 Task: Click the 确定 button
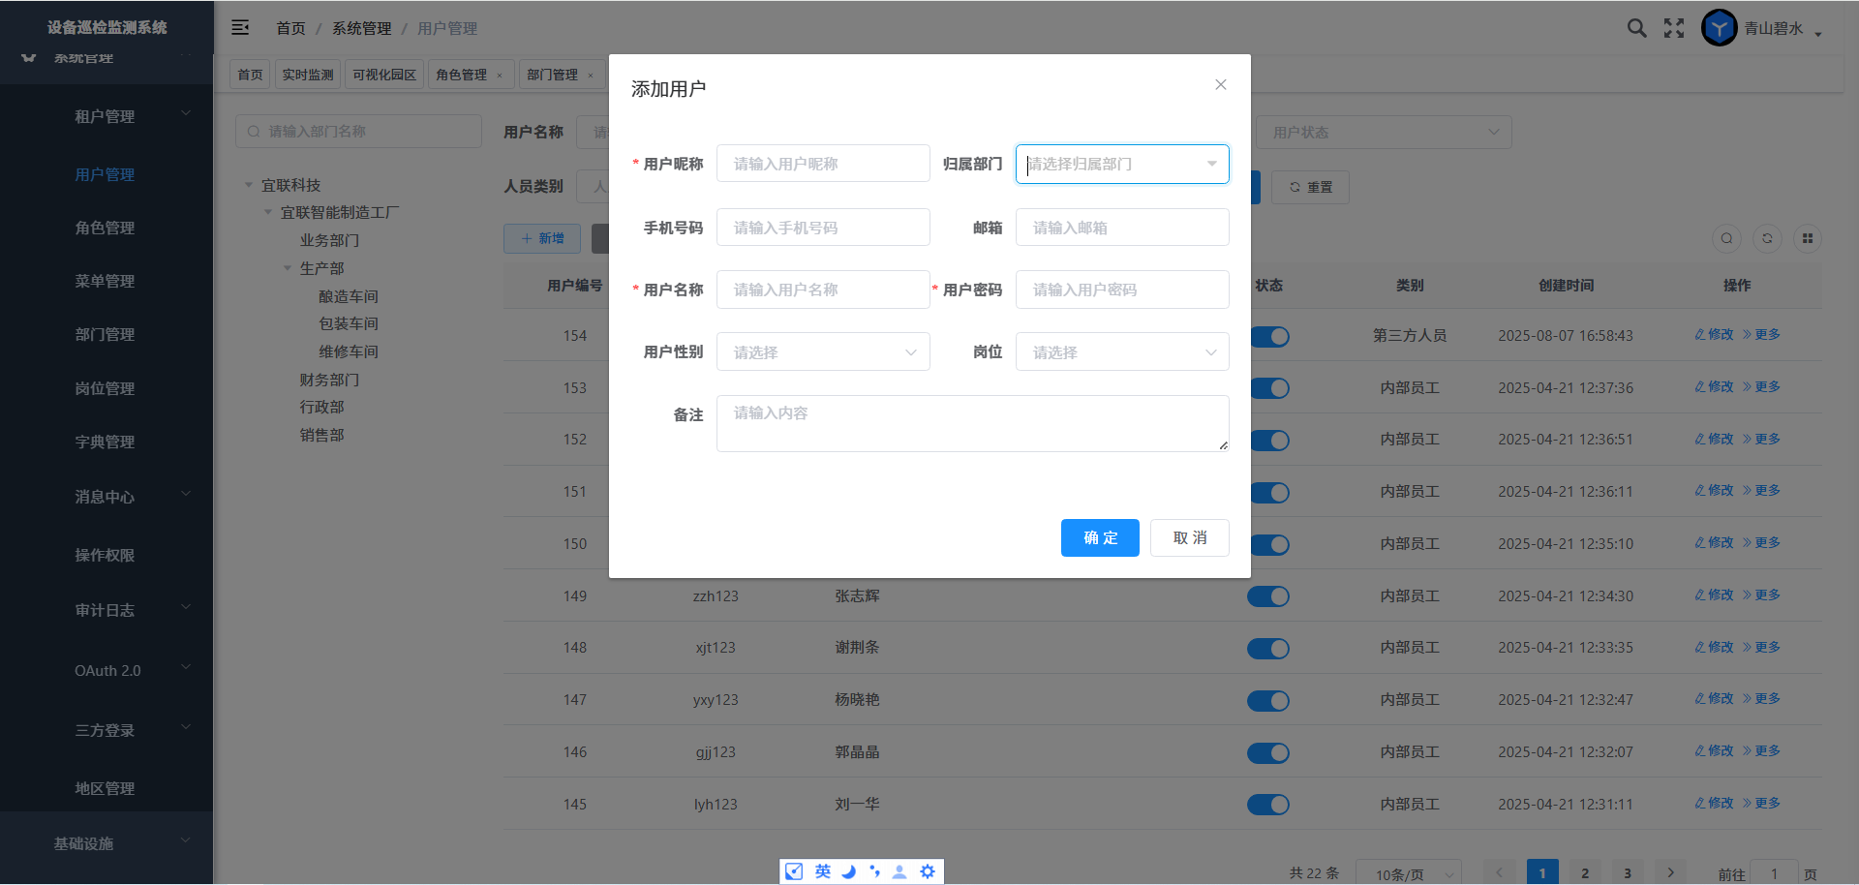(1100, 538)
